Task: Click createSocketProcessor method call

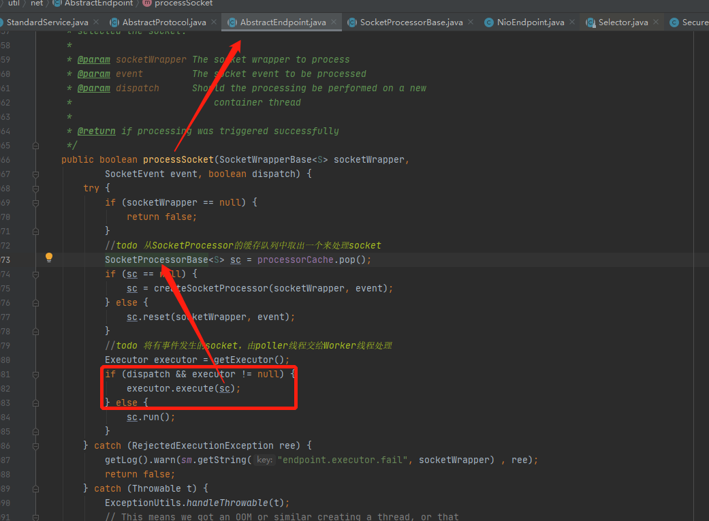Action: pos(210,288)
